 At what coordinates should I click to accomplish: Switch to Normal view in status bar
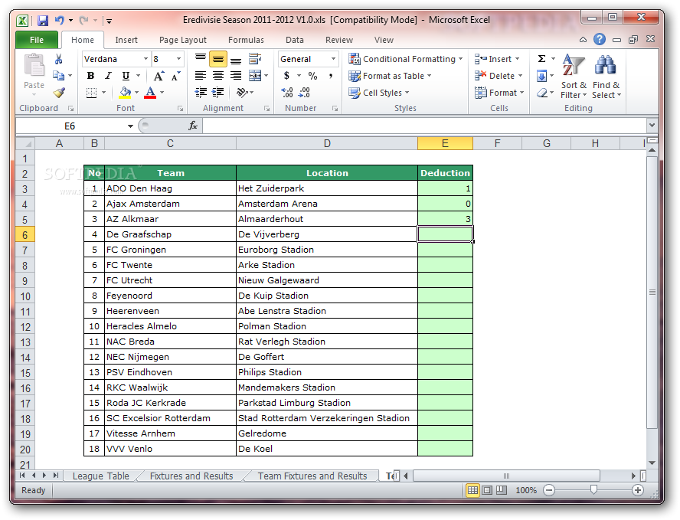pyautogui.click(x=472, y=490)
